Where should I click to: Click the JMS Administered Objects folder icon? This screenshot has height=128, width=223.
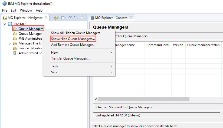pyautogui.click(x=15, y=39)
